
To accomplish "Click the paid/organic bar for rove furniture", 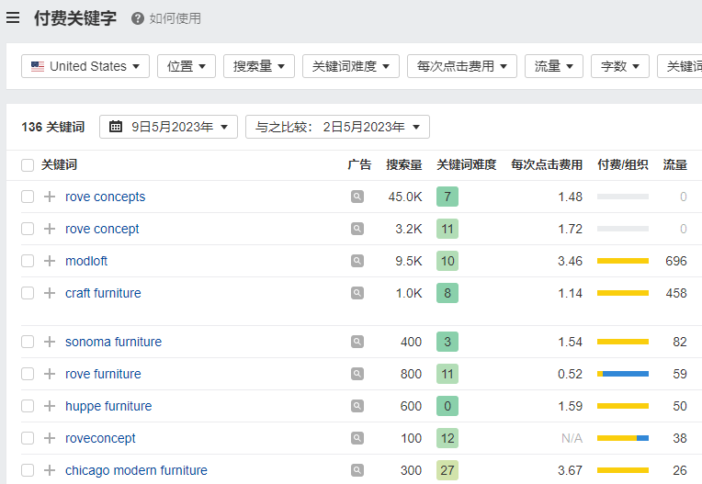I will pyautogui.click(x=623, y=374).
